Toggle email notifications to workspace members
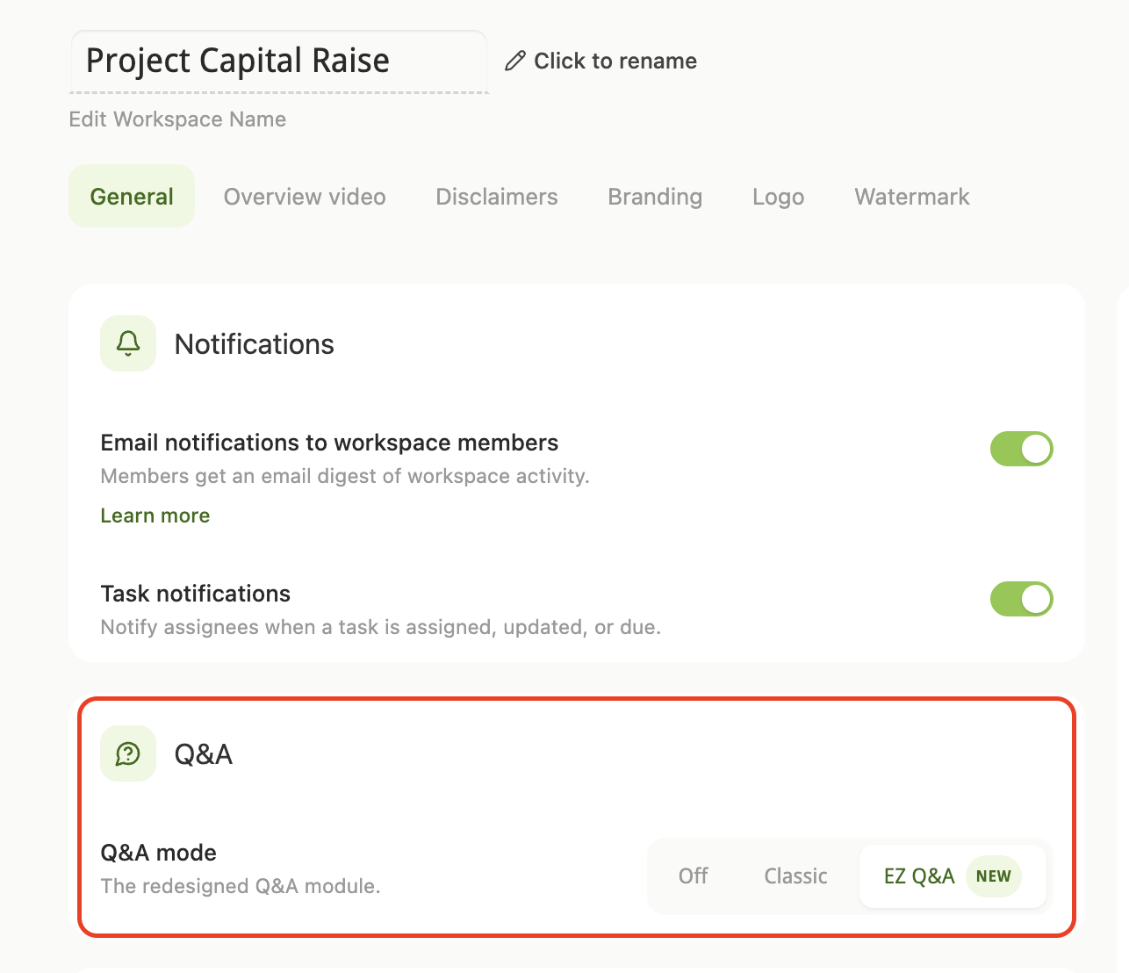The image size is (1129, 973). click(1021, 449)
